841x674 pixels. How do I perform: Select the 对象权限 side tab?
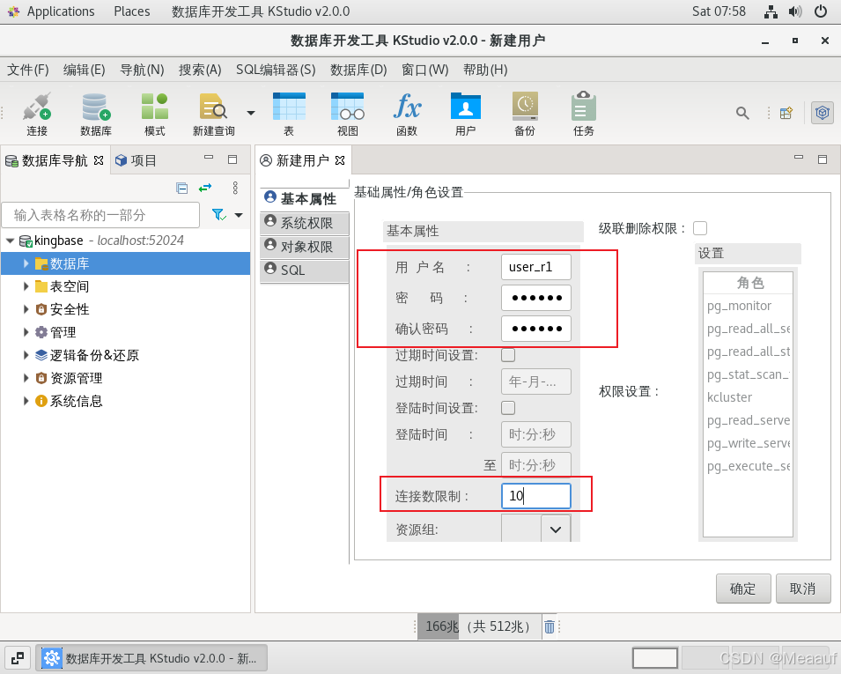[x=305, y=247]
